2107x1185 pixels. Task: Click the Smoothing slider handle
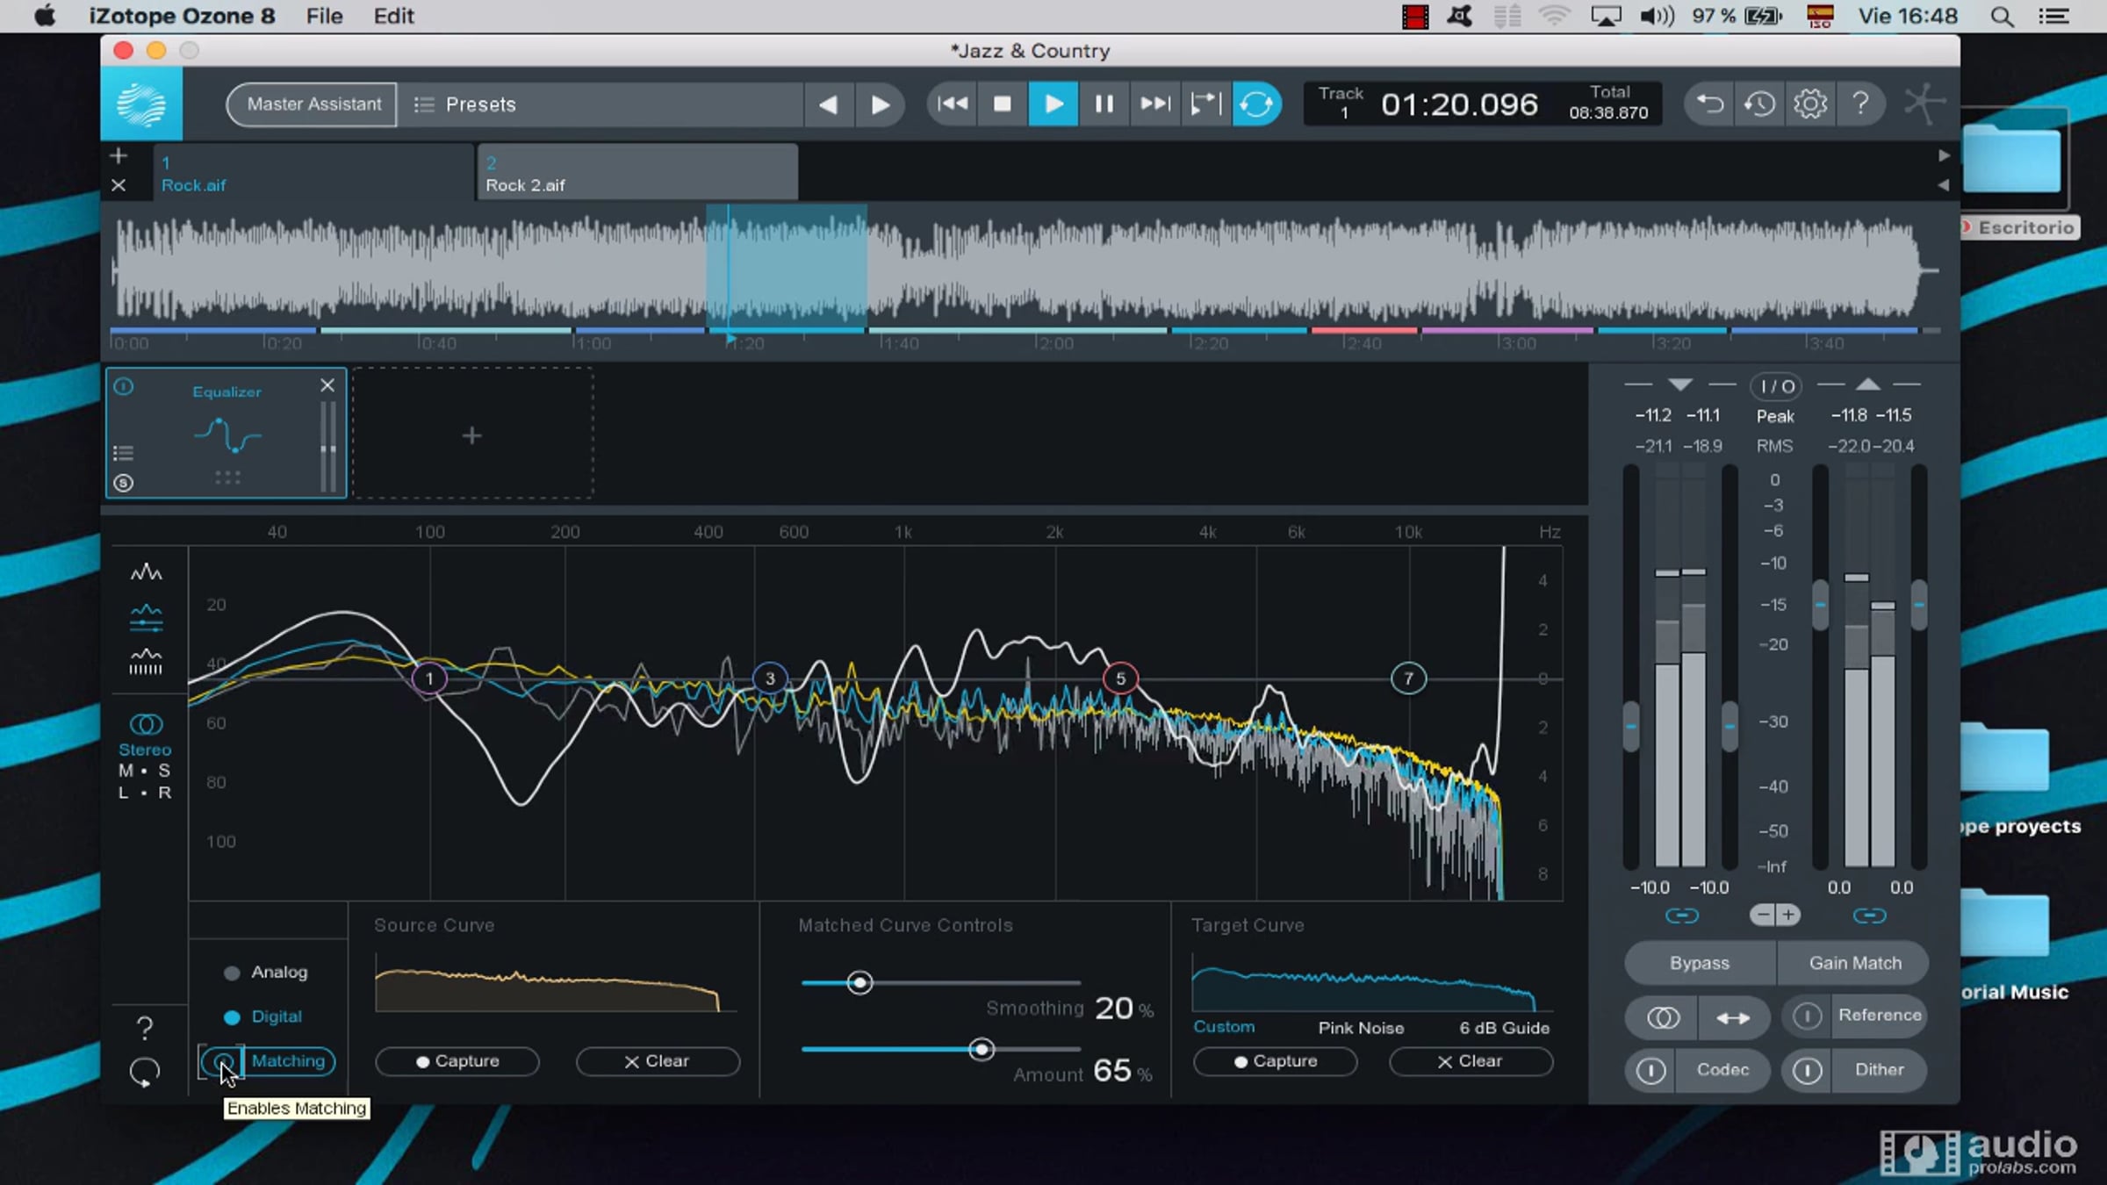point(859,982)
